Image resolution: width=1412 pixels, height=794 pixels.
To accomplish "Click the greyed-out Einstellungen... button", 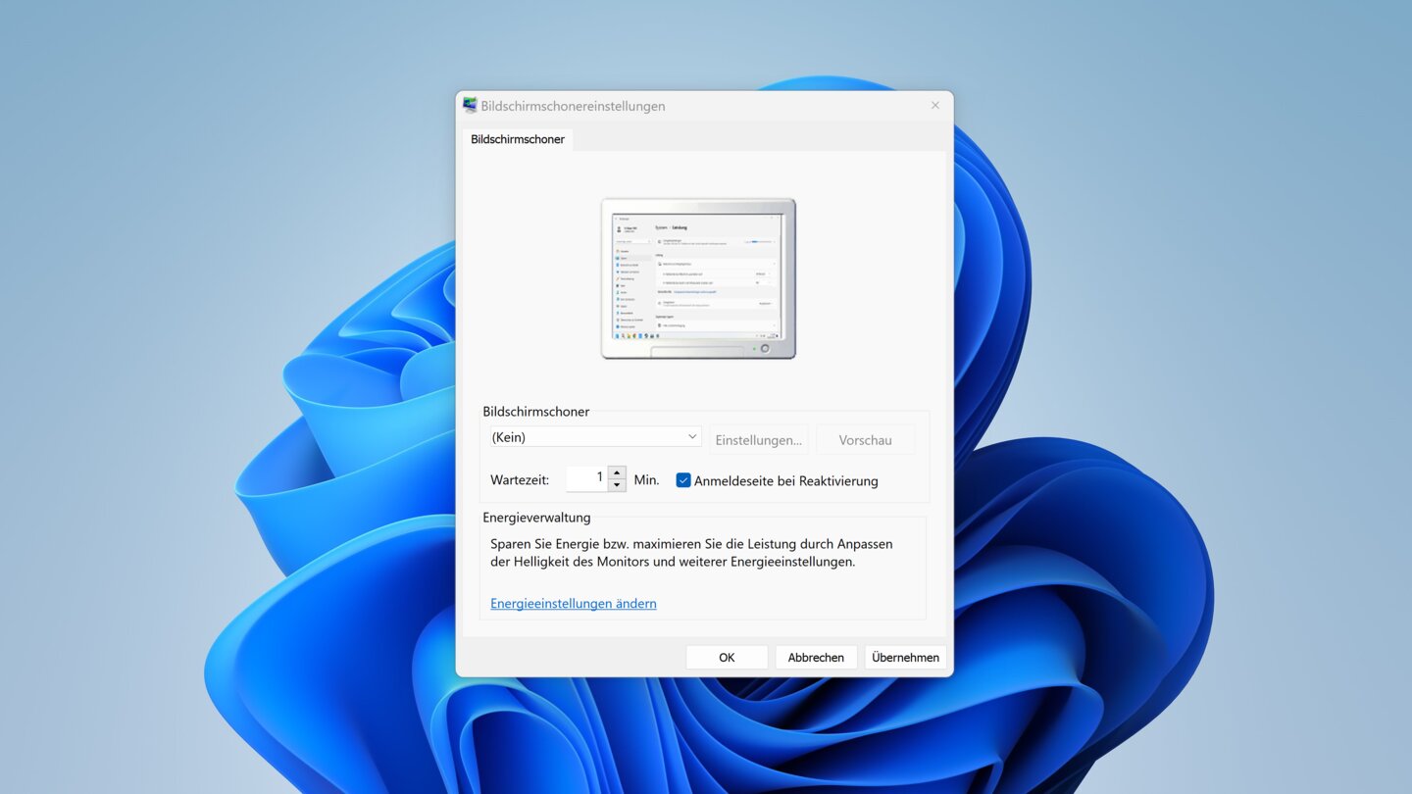I will click(759, 440).
